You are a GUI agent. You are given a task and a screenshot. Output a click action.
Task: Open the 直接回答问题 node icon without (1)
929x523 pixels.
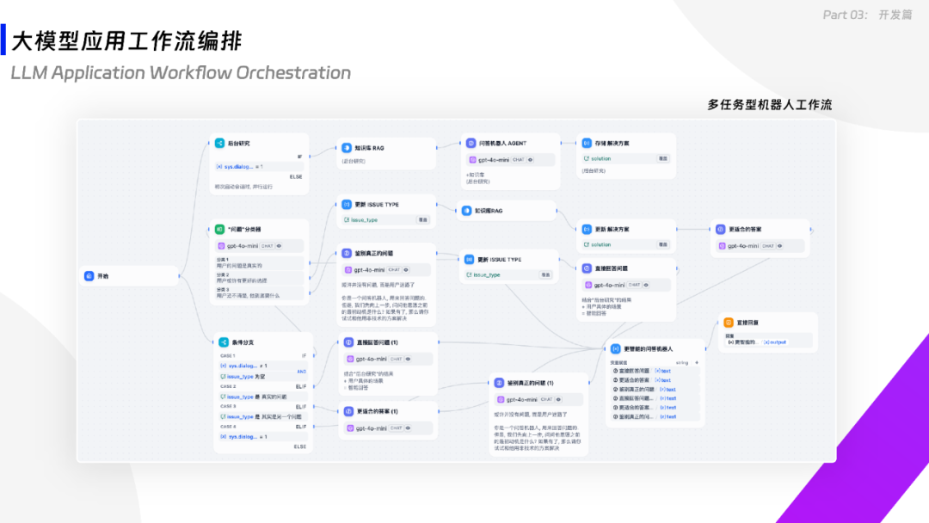(587, 268)
